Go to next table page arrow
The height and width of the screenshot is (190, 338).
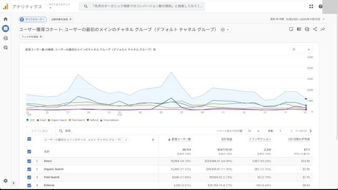pyautogui.click(x=311, y=131)
